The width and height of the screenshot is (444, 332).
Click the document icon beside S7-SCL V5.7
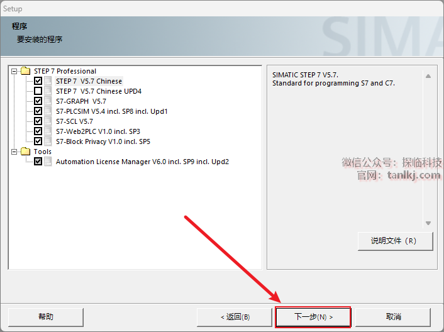pyautogui.click(x=48, y=121)
